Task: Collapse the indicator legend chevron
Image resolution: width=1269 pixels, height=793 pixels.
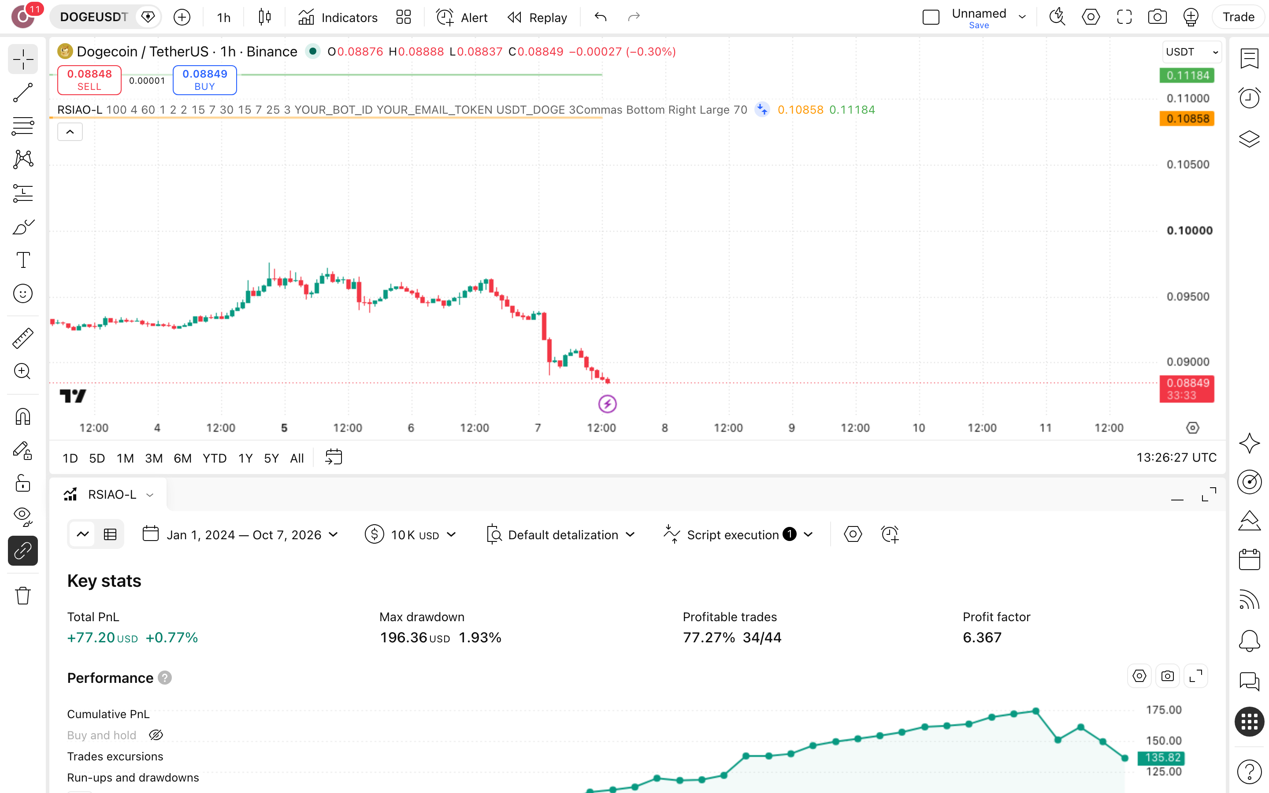Action: (x=70, y=132)
